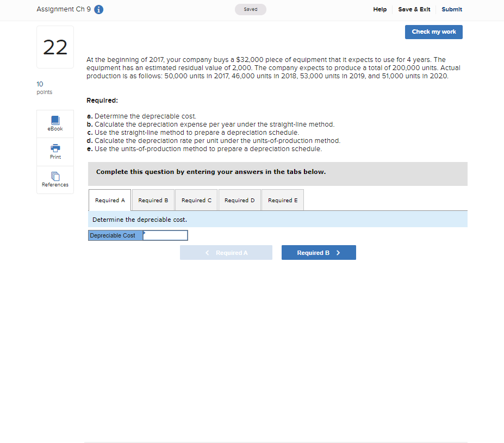This screenshot has height=443, width=504.
Task: Click the left chevron on Required A button
Action: 207,252
